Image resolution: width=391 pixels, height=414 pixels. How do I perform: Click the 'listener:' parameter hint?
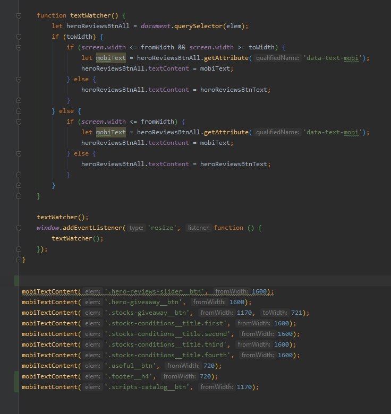(x=199, y=228)
